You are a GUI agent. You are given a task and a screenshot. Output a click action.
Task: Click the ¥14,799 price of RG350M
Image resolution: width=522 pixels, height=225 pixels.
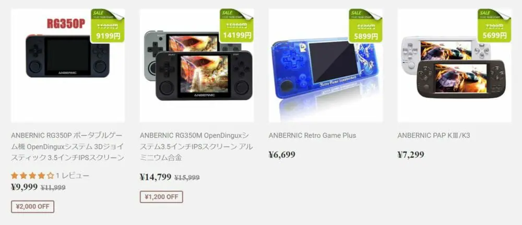(x=156, y=177)
